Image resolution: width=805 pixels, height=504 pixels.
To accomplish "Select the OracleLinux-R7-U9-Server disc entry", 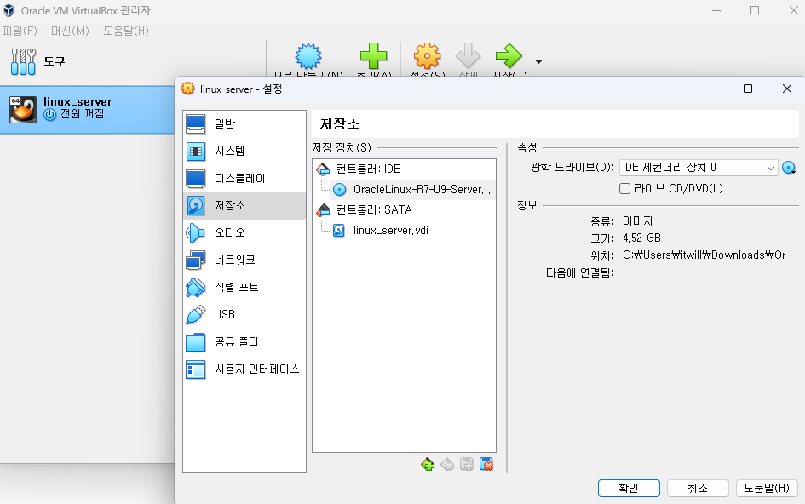I will pyautogui.click(x=412, y=189).
